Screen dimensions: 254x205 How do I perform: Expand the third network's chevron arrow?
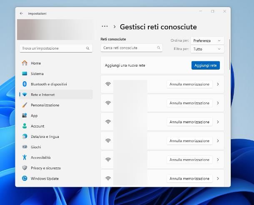pos(218,122)
